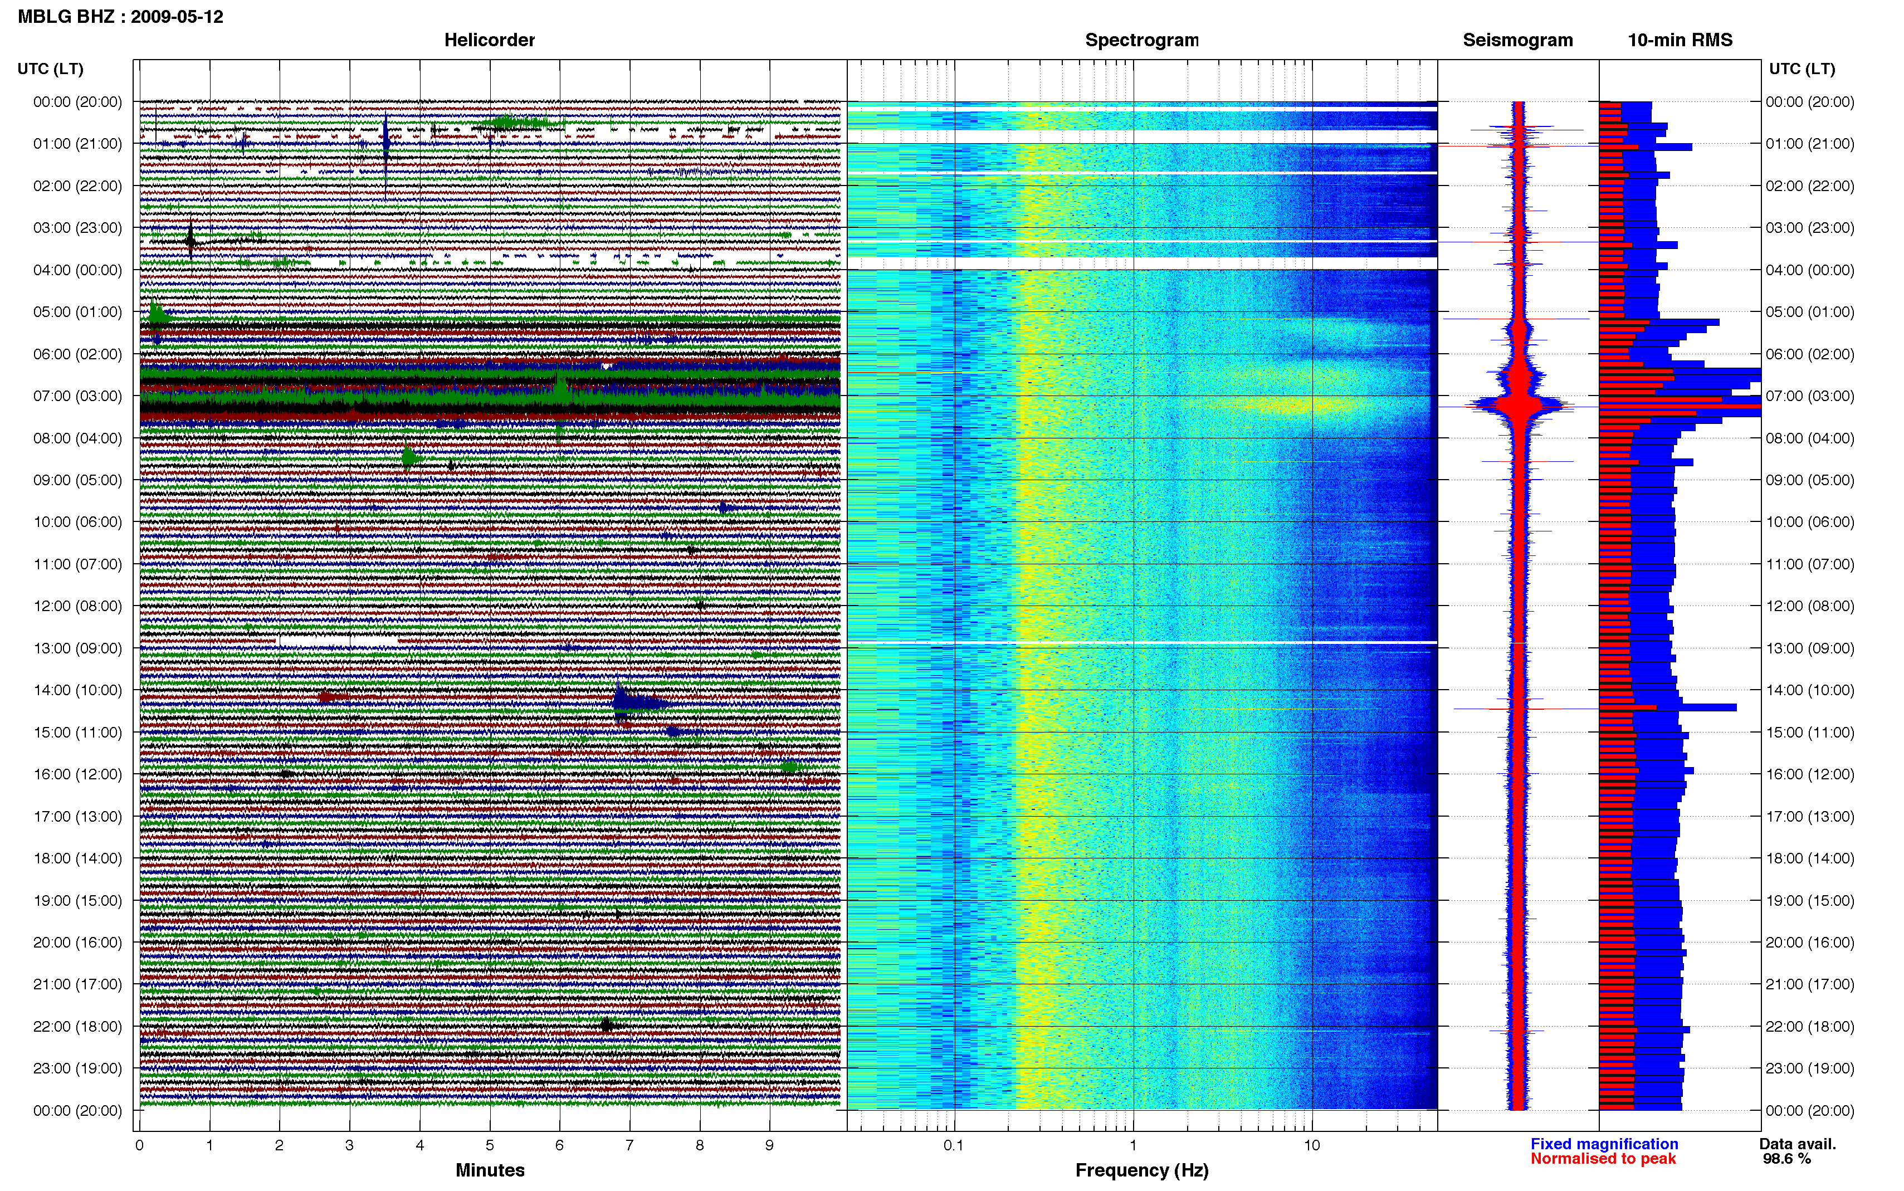Screen dimensions: 1904x1191
Task: Click the 'MBLG BHZ : 2009-05-12' title
Action: [120, 17]
